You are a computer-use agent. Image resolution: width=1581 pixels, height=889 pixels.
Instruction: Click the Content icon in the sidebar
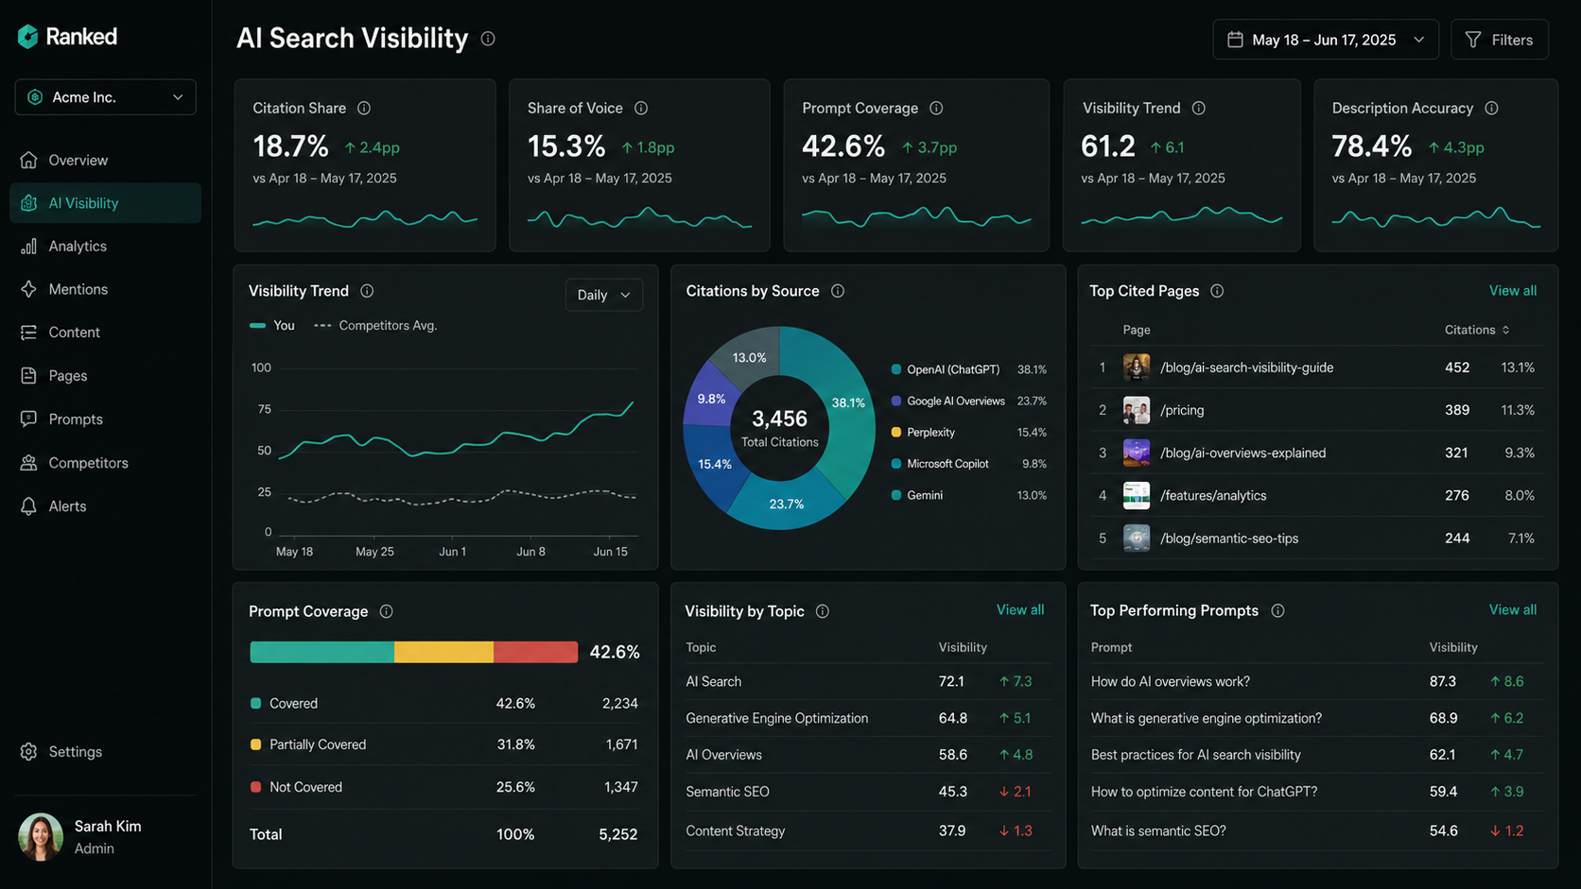pos(29,333)
